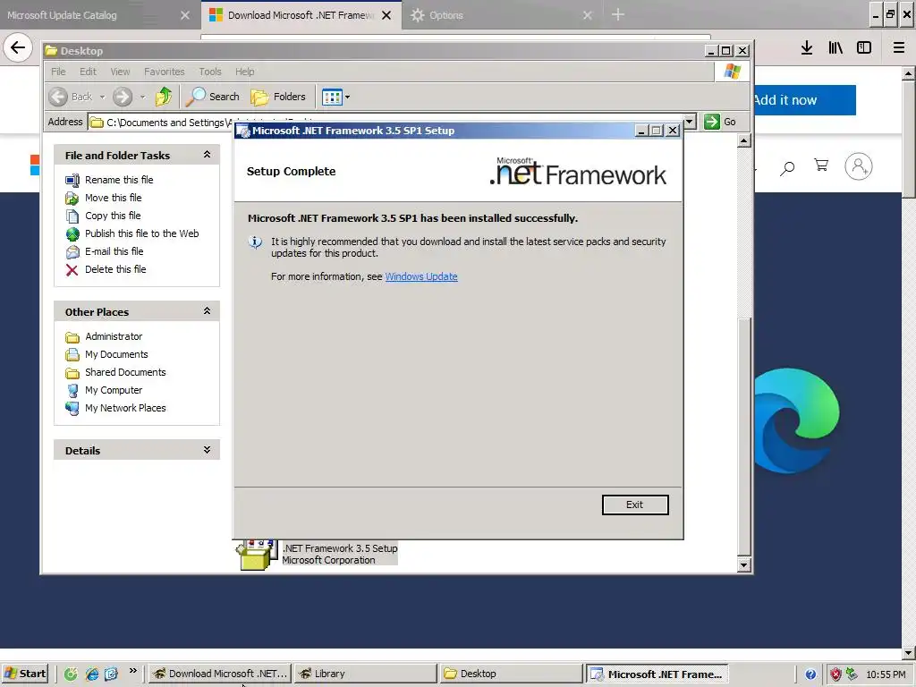The image size is (916, 687).
Task: Open Shared Documents in Other Places
Action: [125, 372]
